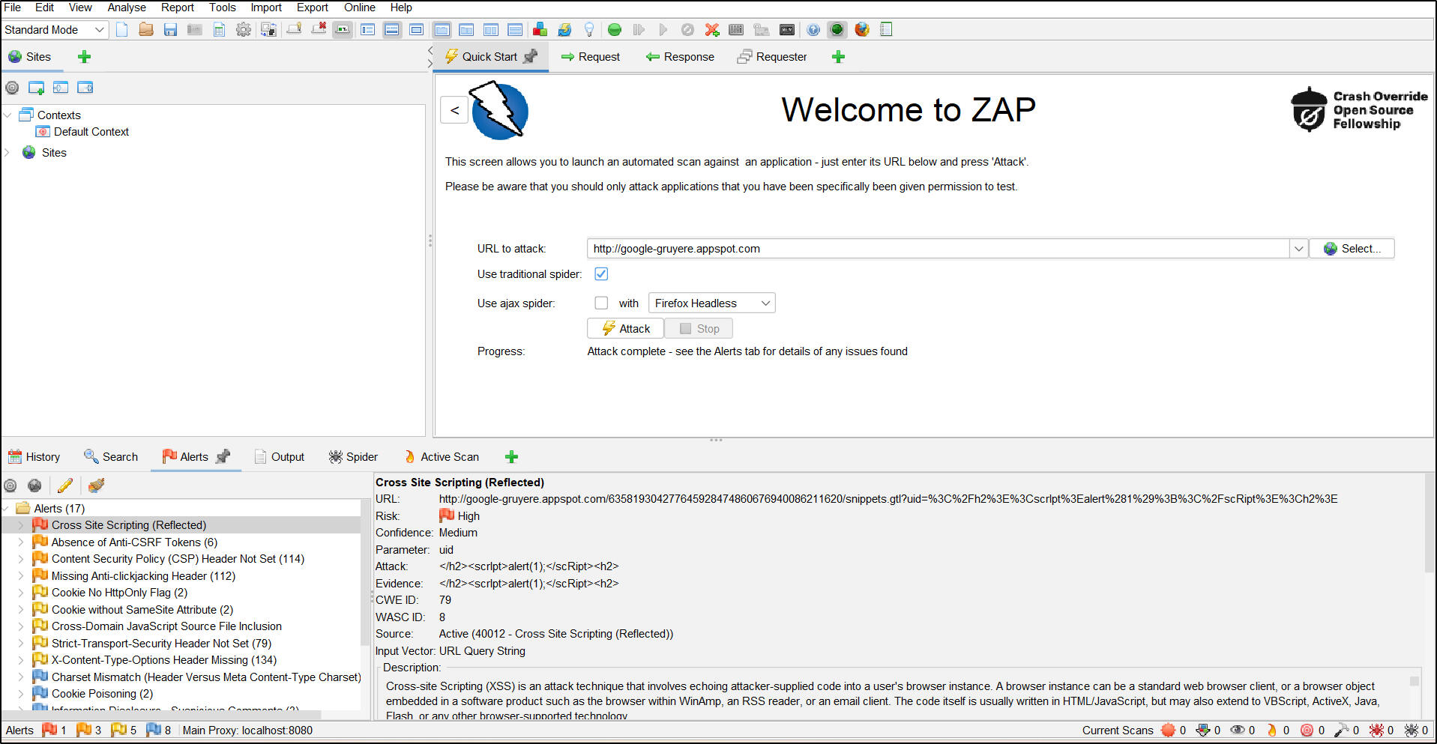Click the red X add-breakpoint icon
This screenshot has height=744, width=1437.
click(712, 30)
